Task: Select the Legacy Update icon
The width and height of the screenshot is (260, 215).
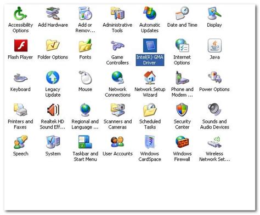Action: pos(53,78)
